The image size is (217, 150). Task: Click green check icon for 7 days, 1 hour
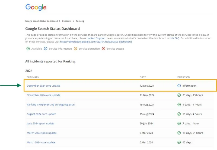[x=179, y=123]
